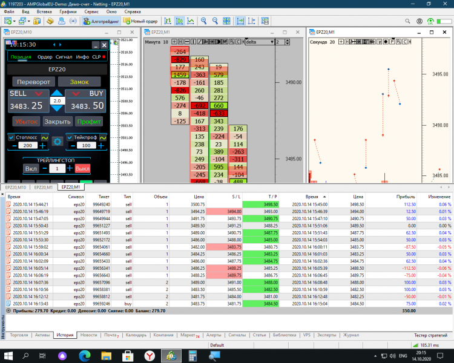
Task: Open the chart profiles icon
Action: point(22,21)
